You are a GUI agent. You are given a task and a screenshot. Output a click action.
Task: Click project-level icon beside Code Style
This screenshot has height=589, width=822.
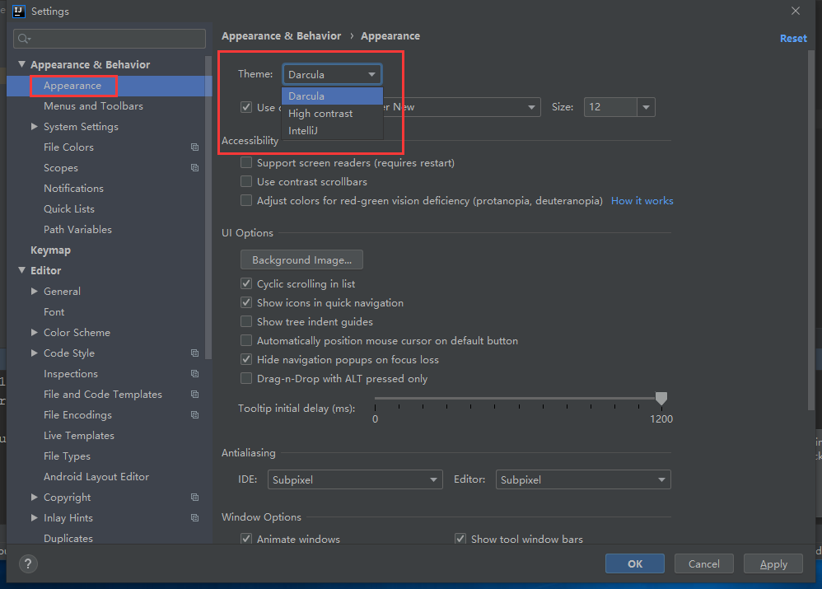tap(195, 353)
